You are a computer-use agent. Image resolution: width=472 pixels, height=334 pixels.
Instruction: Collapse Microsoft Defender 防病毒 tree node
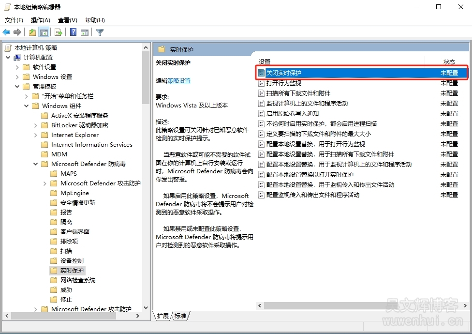tap(36, 164)
